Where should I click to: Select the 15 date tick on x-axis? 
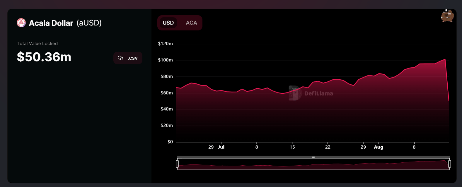click(292, 147)
